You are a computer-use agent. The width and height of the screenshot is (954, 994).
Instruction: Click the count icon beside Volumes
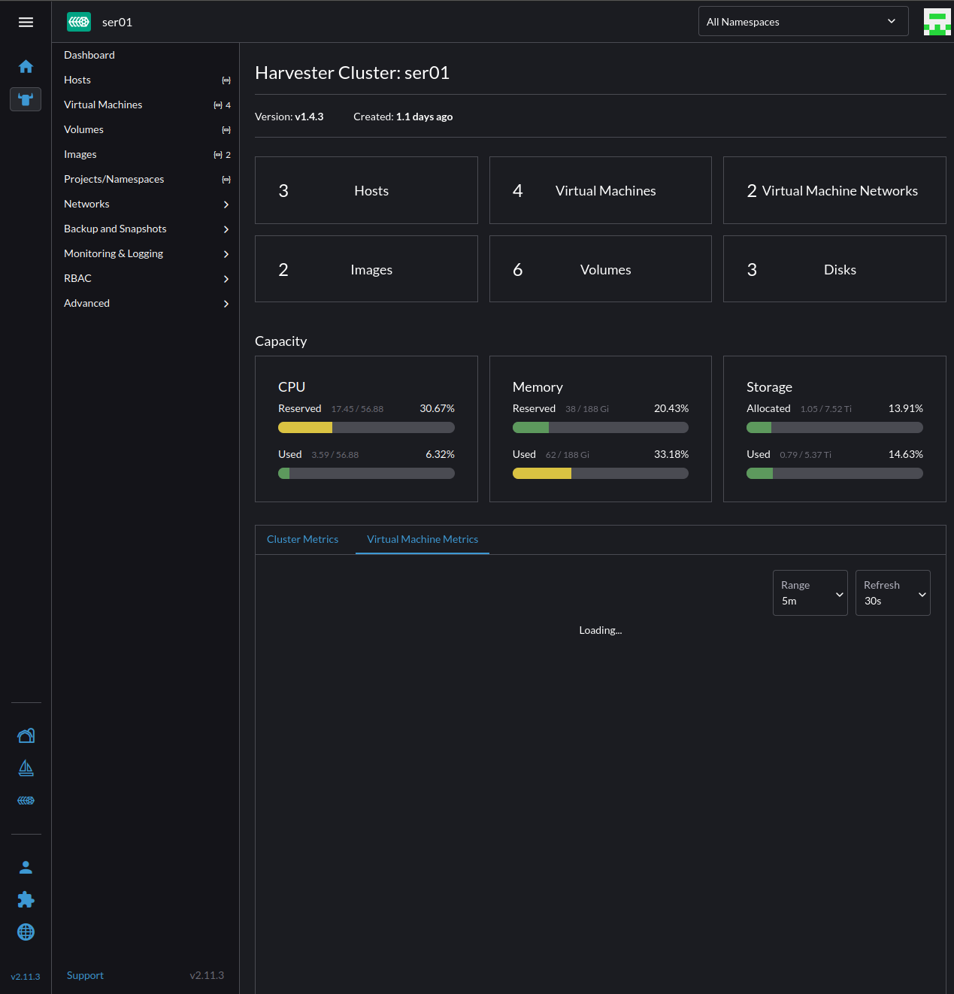click(x=226, y=130)
